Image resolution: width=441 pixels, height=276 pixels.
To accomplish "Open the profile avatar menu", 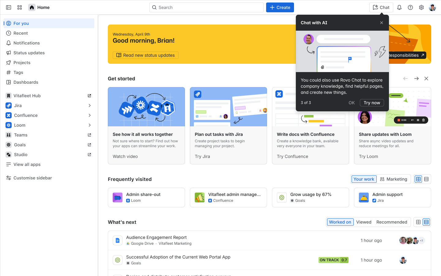I will coord(432,7).
